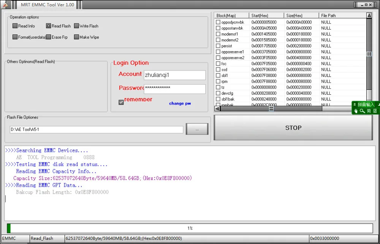Screen dimensions: 380x244
Task: Click the hand icon in the IME toolbar
Action: (x=356, y=111)
